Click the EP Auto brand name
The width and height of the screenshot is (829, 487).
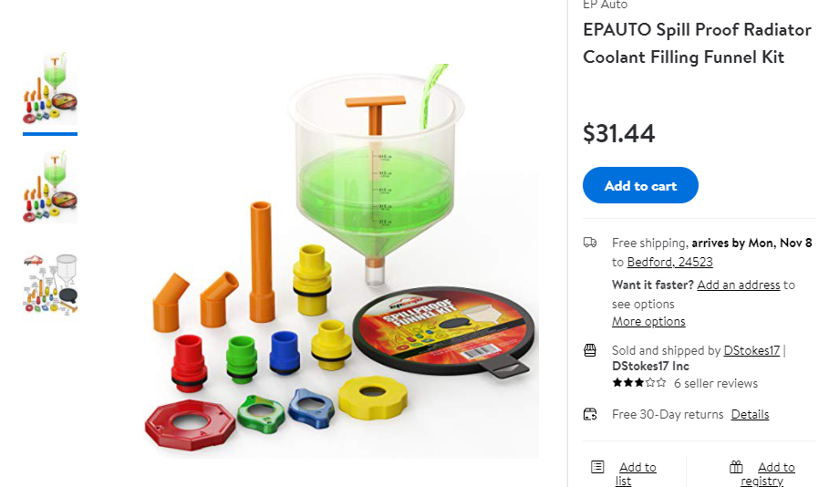click(x=605, y=5)
